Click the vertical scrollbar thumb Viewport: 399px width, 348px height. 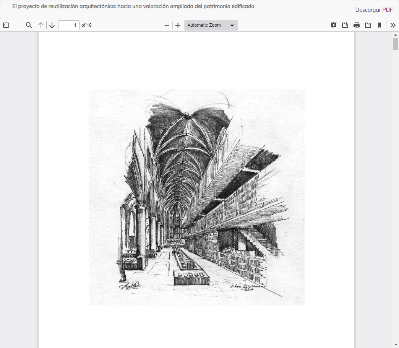pos(396,44)
